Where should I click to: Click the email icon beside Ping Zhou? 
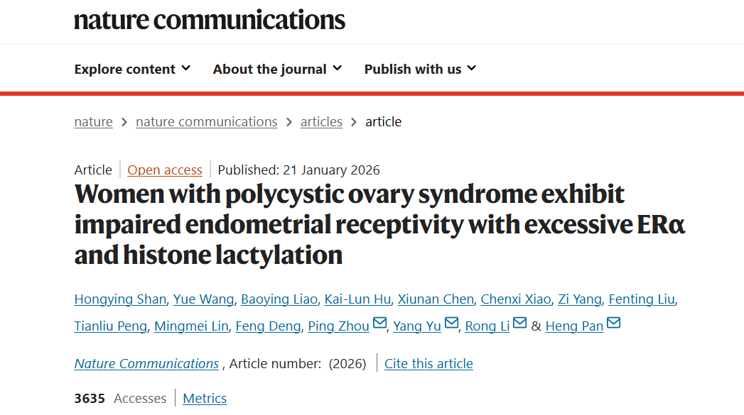(380, 324)
